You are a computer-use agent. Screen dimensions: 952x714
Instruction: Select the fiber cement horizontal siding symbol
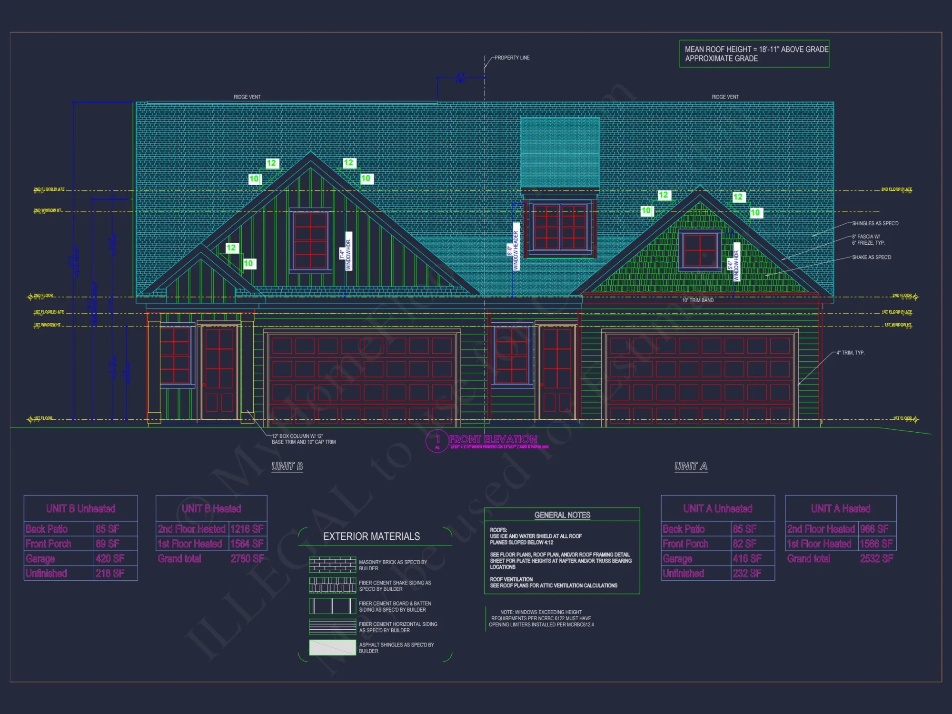pyautogui.click(x=332, y=627)
